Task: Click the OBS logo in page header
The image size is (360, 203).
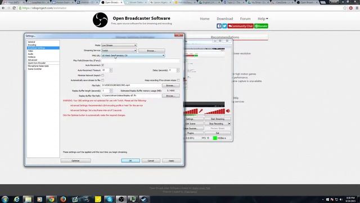Action: click(100, 20)
